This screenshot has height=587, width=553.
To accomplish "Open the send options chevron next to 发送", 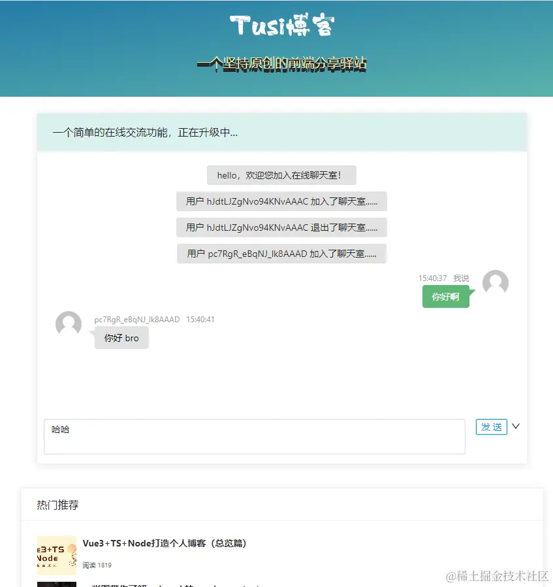I will click(x=516, y=426).
